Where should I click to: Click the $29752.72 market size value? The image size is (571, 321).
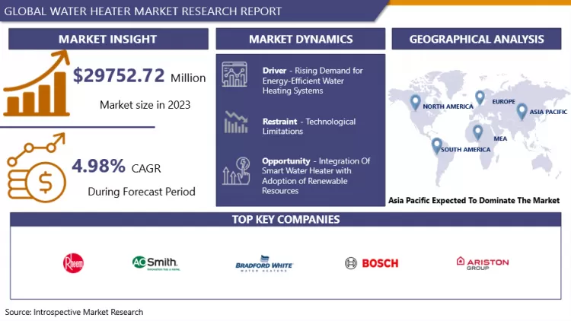click(119, 76)
